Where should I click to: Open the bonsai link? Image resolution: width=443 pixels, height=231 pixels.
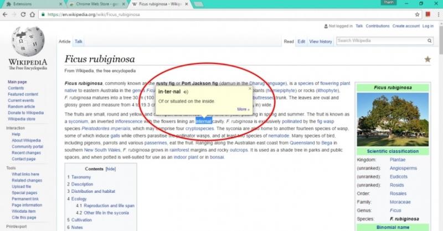(x=217, y=157)
